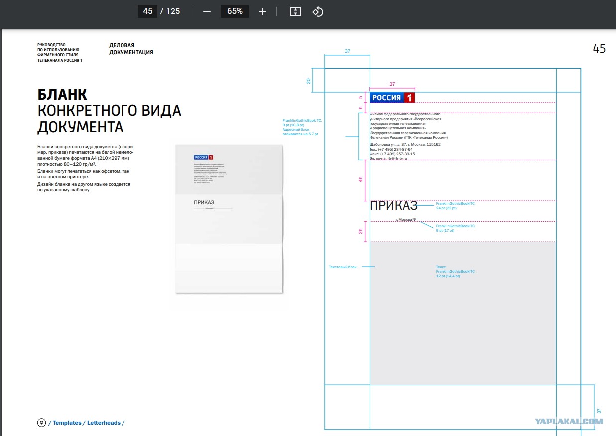The image size is (616, 436).
Task: Click the circular home icon beside Templates
Action: tap(41, 423)
